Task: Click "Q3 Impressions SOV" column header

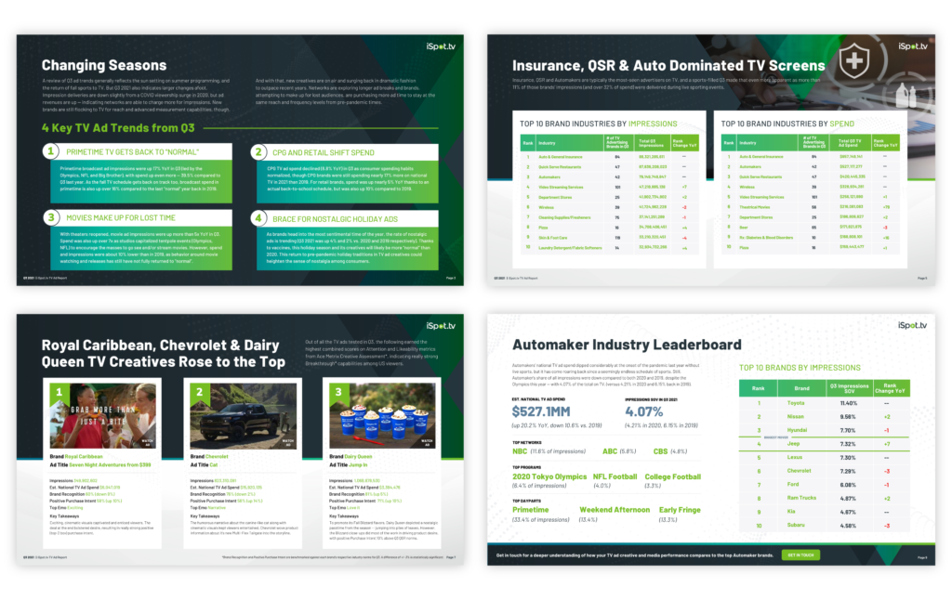Action: [x=849, y=388]
